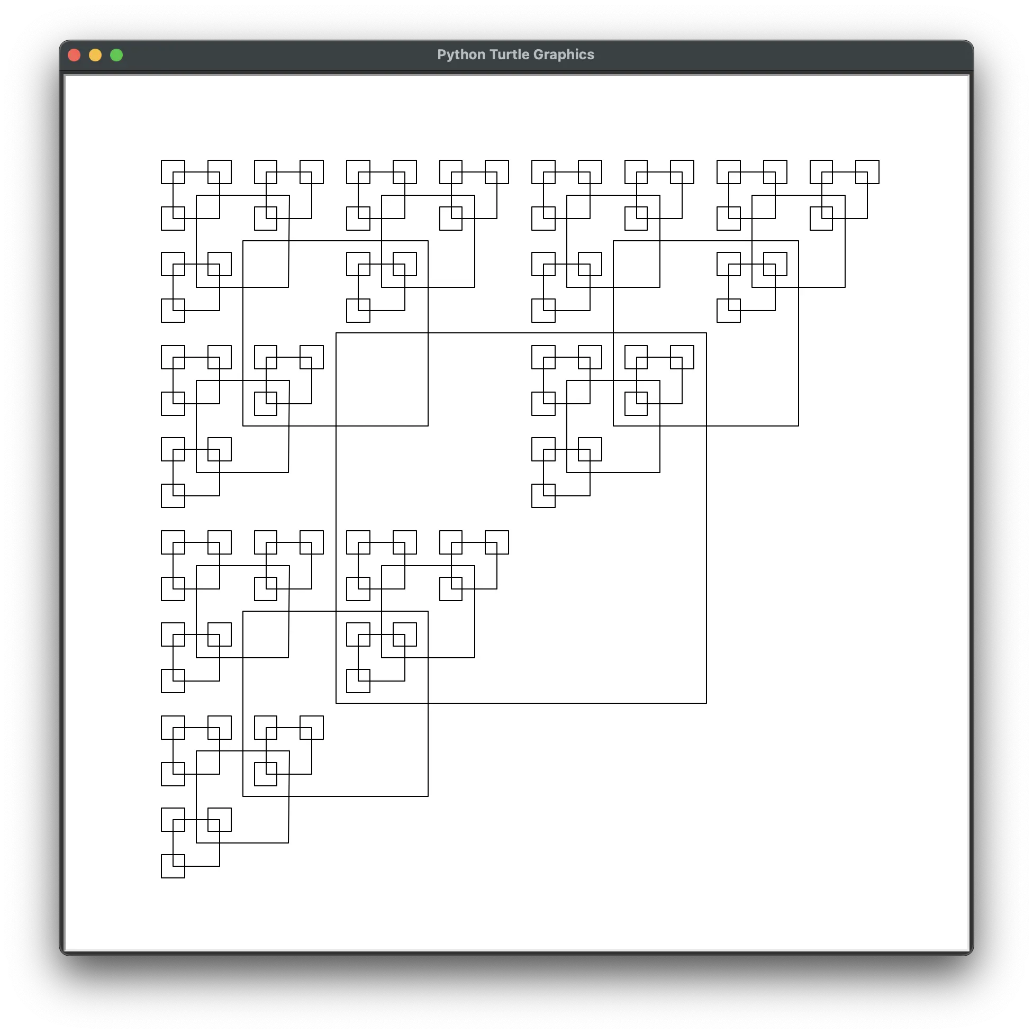The width and height of the screenshot is (1033, 1034).
Task: Click the "Python Turtle Graphics" title text
Action: click(515, 55)
